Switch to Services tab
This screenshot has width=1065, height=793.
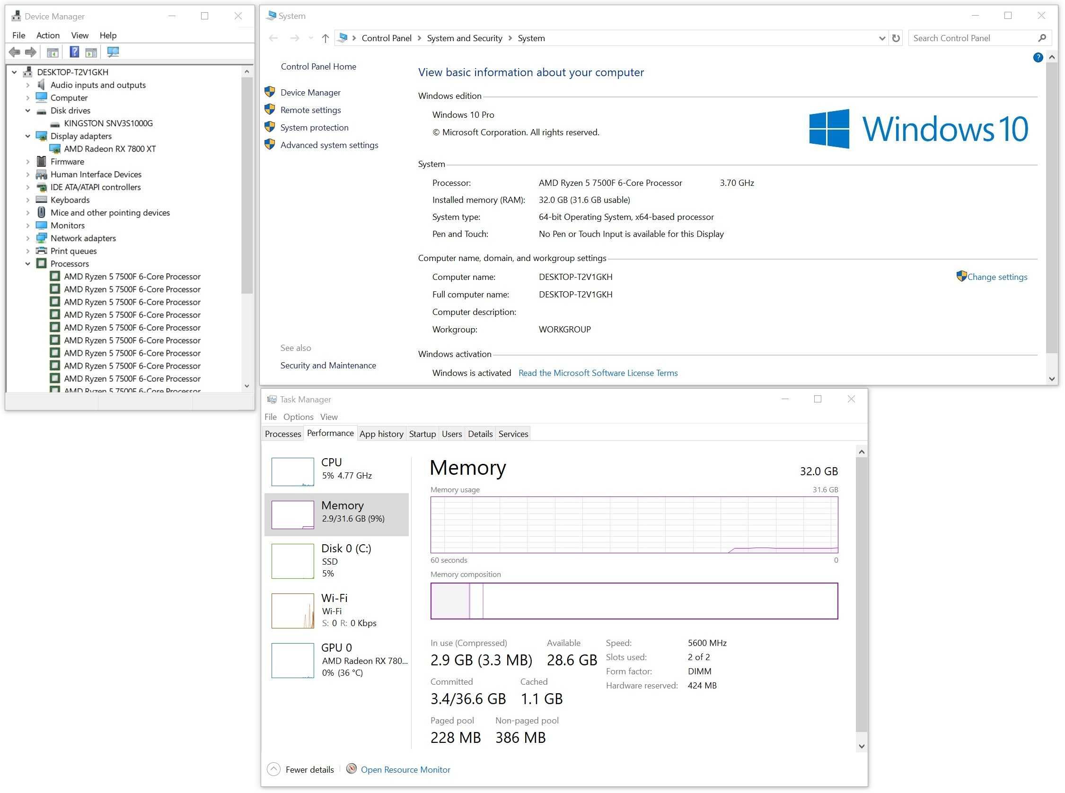[x=513, y=434]
